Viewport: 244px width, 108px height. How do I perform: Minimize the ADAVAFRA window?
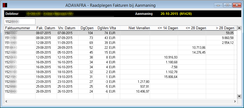[218, 5]
